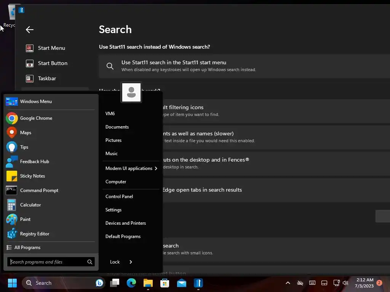Click the volume icon in the system tray
The width and height of the screenshot is (390, 292).
(x=345, y=283)
